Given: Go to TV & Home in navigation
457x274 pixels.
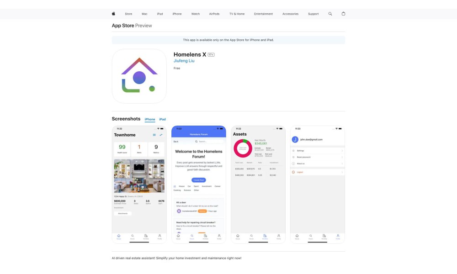Looking at the screenshot, I should coord(237,14).
